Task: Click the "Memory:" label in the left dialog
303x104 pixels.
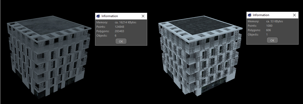Action: tap(102, 22)
